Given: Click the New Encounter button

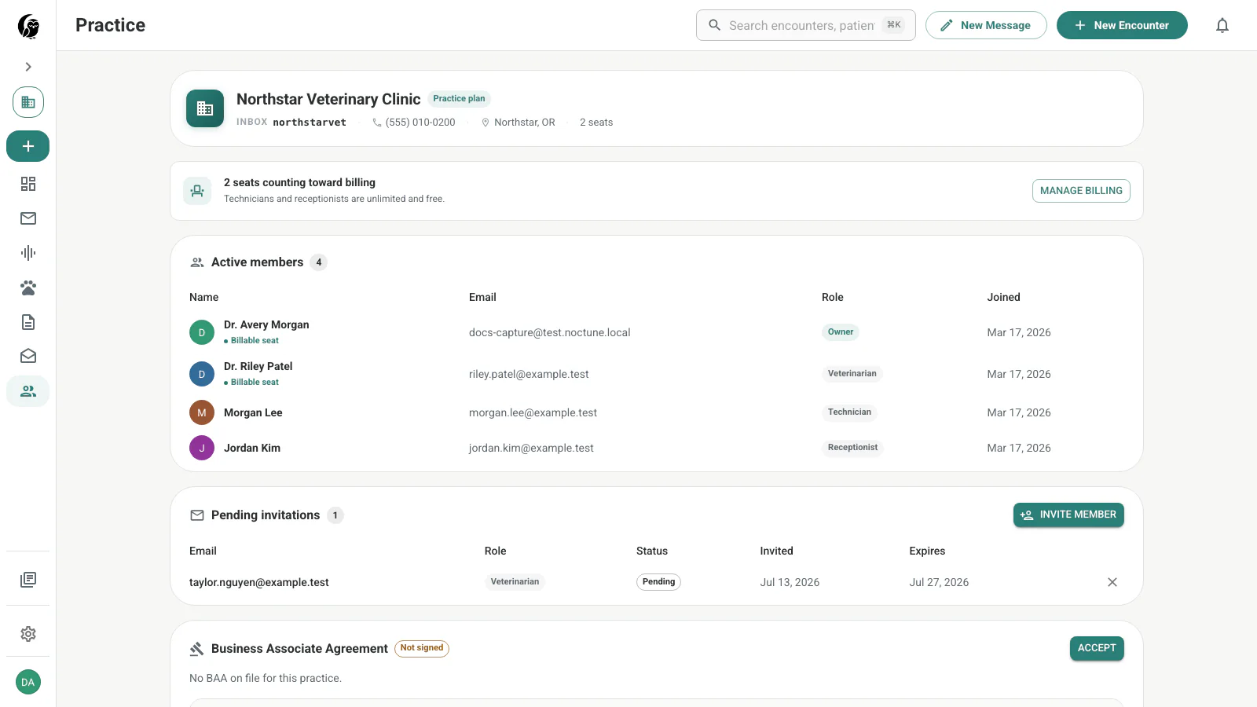Looking at the screenshot, I should coord(1122,25).
